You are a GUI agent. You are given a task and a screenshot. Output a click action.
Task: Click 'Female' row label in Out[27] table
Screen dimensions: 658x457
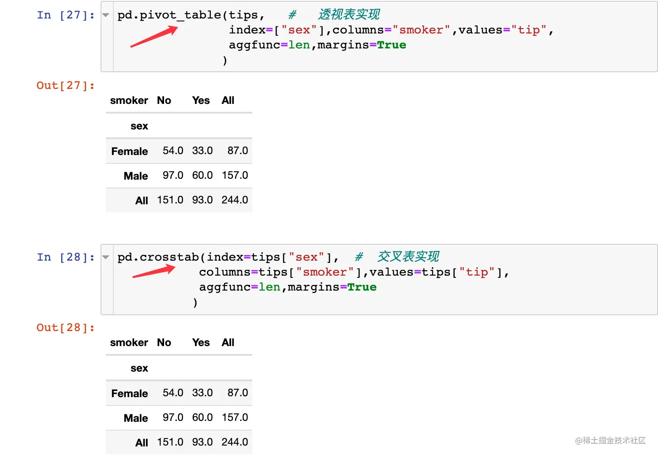tap(130, 151)
